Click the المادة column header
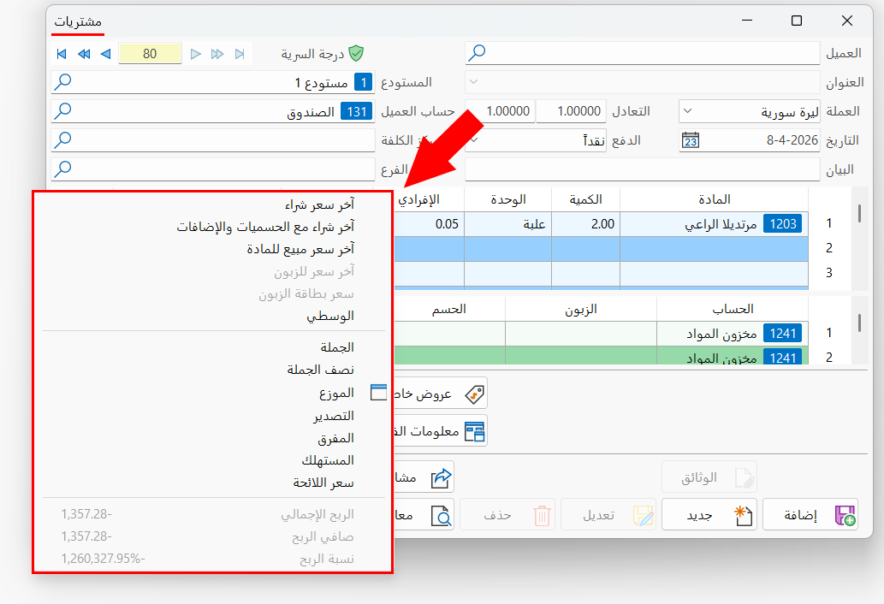Viewport: 884px width, 604px height. click(714, 199)
